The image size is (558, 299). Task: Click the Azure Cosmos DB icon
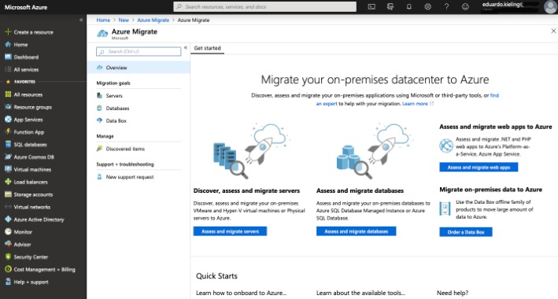click(8, 157)
